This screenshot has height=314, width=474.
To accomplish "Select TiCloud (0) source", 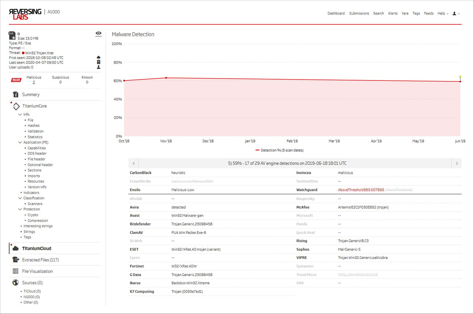I will point(32,291).
